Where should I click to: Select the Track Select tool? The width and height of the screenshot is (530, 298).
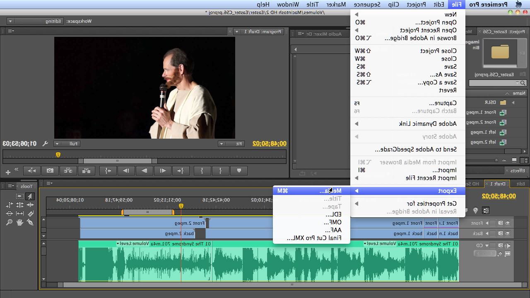coord(20,196)
